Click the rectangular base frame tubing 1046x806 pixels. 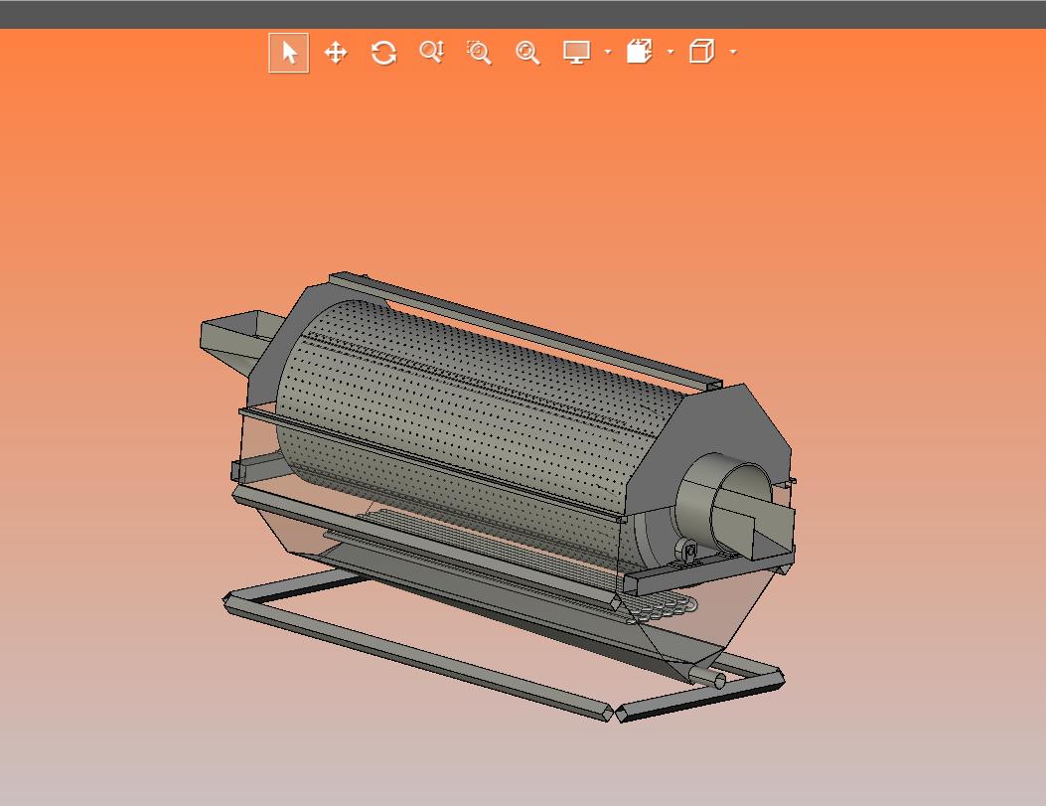[417, 656]
